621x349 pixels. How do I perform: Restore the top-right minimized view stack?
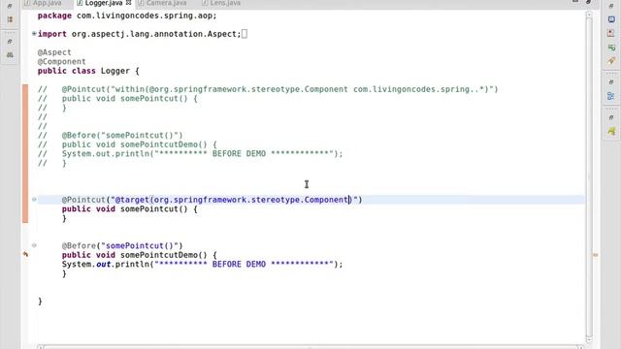[x=611, y=6]
